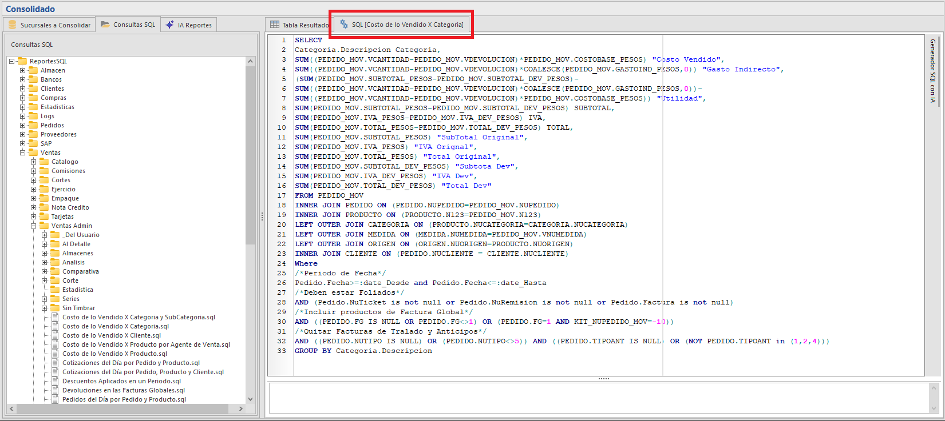Image resolution: width=945 pixels, height=421 pixels.
Task: Click the tree horizontal scrollbar thumb
Action: tap(122, 408)
